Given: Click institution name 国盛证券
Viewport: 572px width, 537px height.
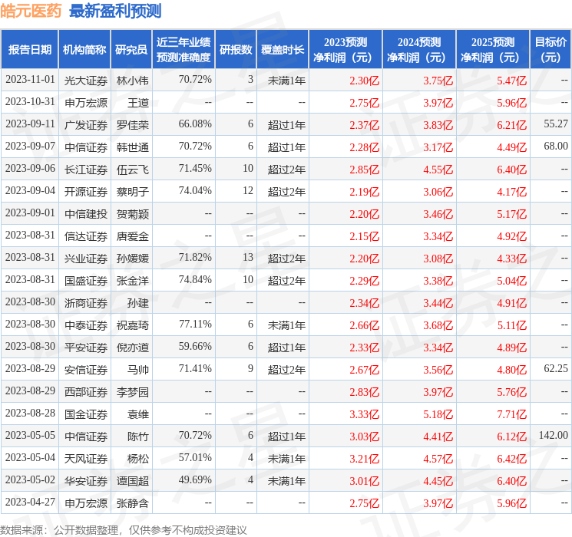Looking at the screenshot, I should click(x=86, y=281).
